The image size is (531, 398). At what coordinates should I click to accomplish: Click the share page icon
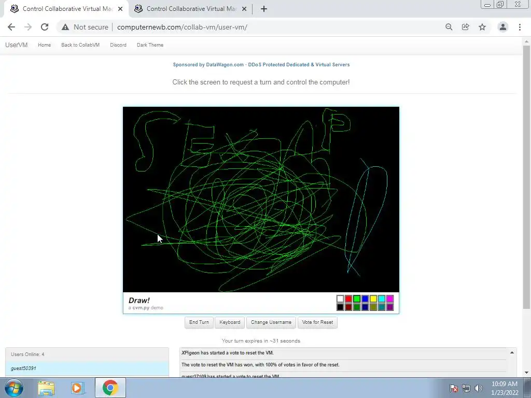click(x=465, y=27)
